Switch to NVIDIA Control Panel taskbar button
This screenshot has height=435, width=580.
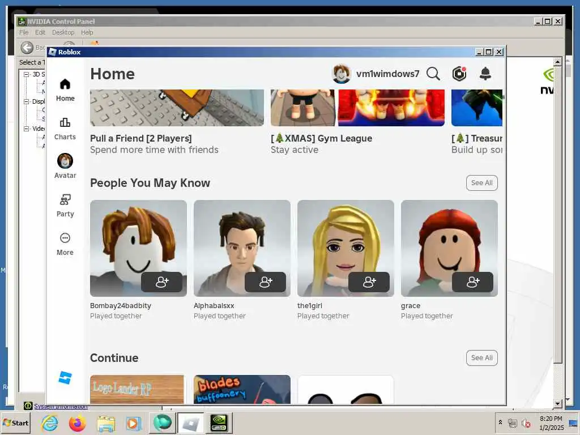pos(219,423)
